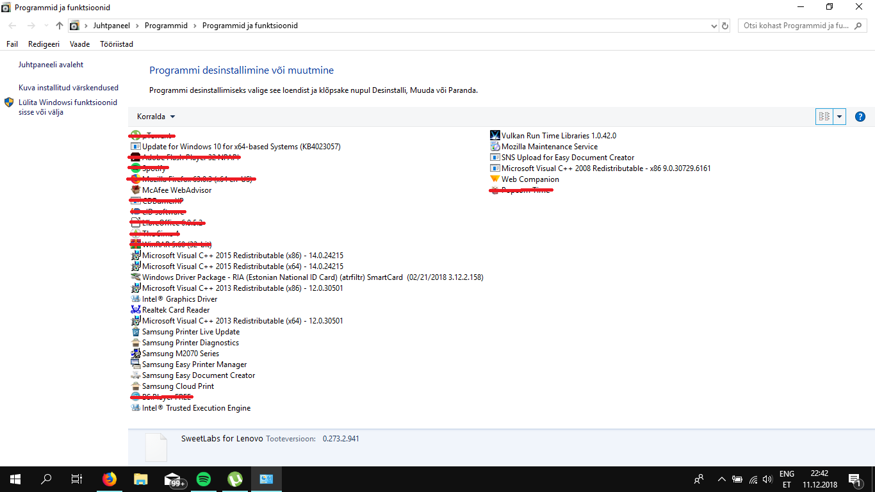Open the Korralda organize dropdown
875x492 pixels.
[156, 117]
